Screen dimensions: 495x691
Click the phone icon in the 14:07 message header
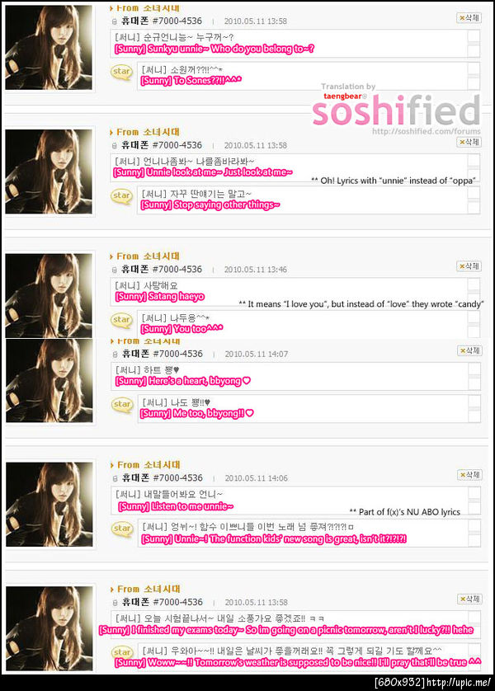click(115, 355)
